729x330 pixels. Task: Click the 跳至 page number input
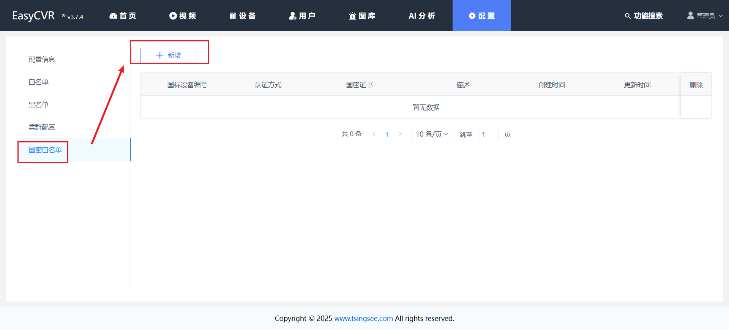tap(488, 134)
